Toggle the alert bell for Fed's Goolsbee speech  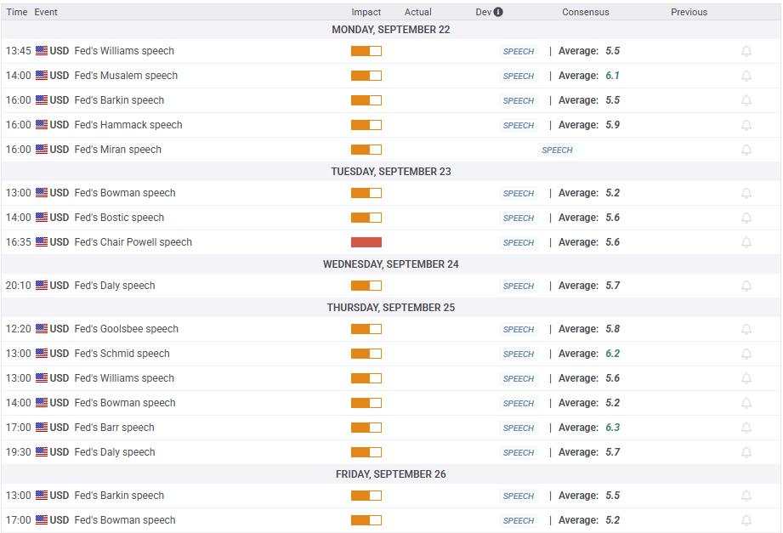746,329
